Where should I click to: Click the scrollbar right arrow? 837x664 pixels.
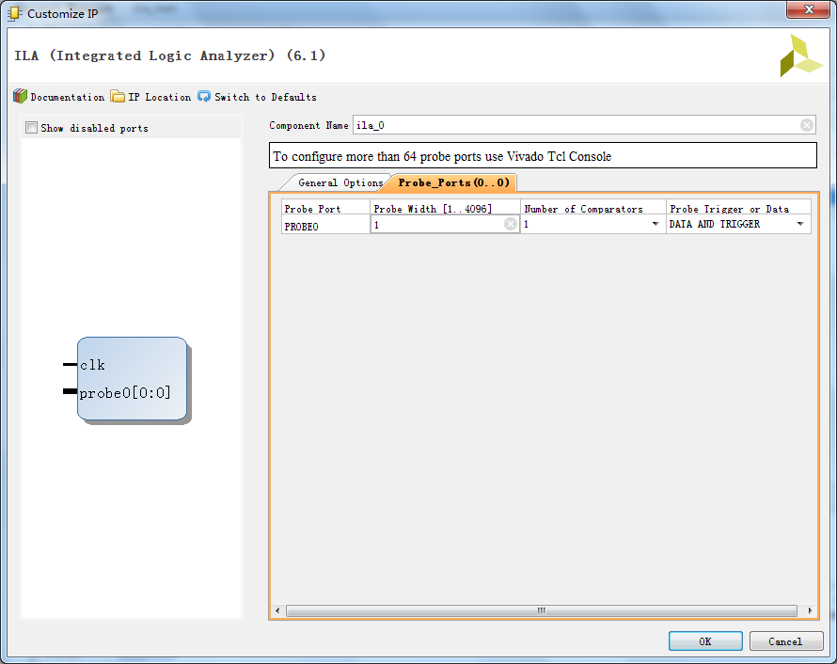point(810,610)
